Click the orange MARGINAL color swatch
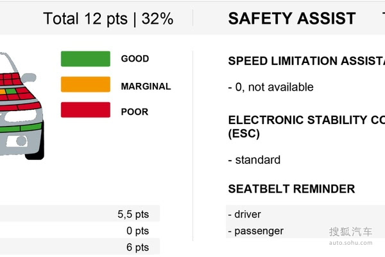This screenshot has width=385, height=257. tap(85, 85)
